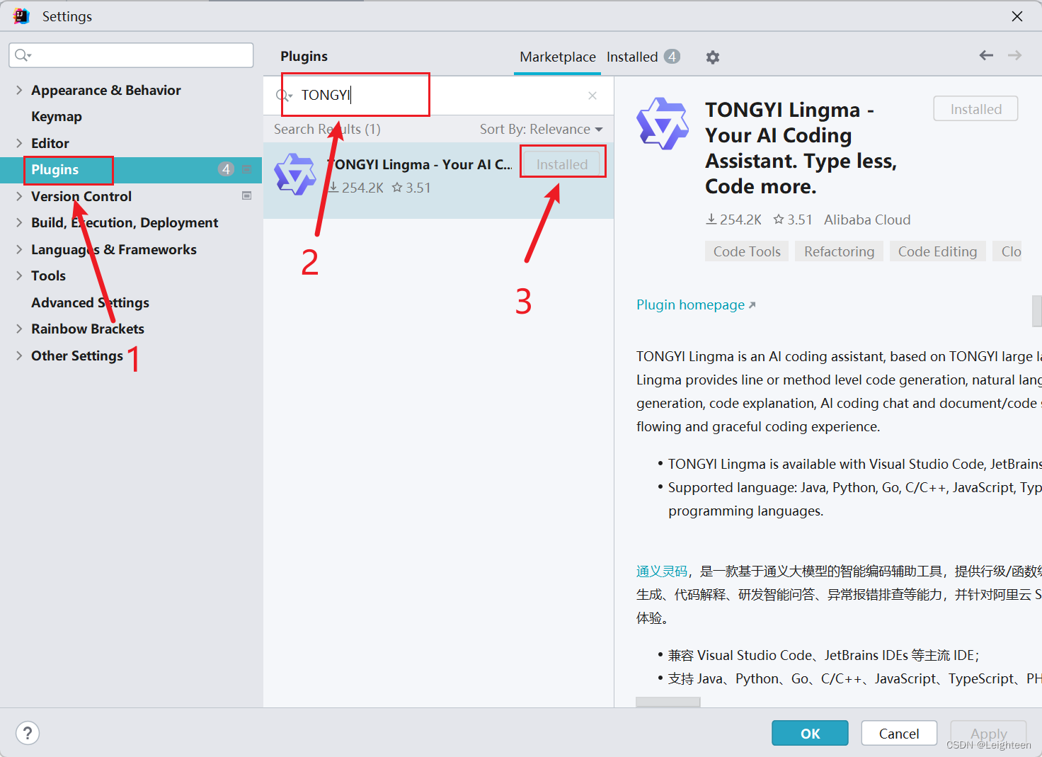Click the project-level icon beside Version Control

[247, 196]
